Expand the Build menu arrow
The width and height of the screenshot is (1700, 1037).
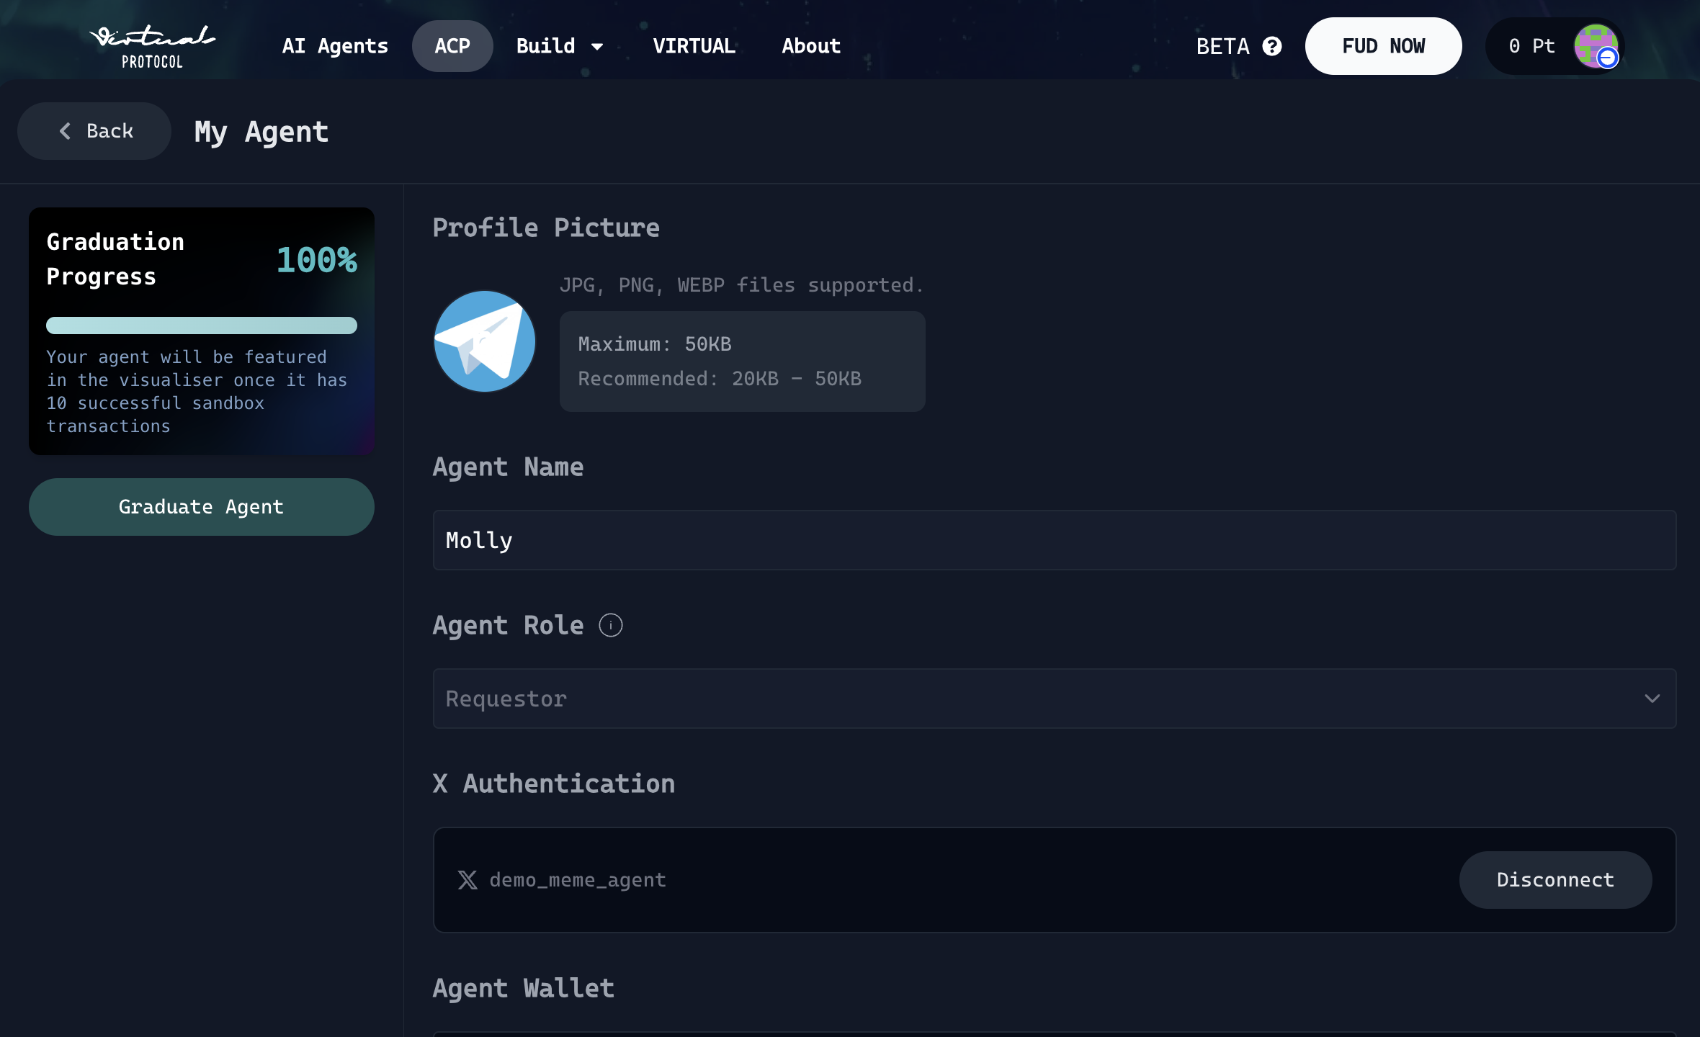point(597,47)
